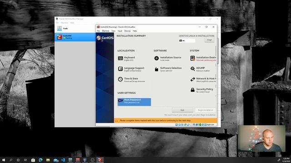Click the 'us' keyboard layout indicator
The image size is (291, 163).
pyautogui.click(x=187, y=40)
